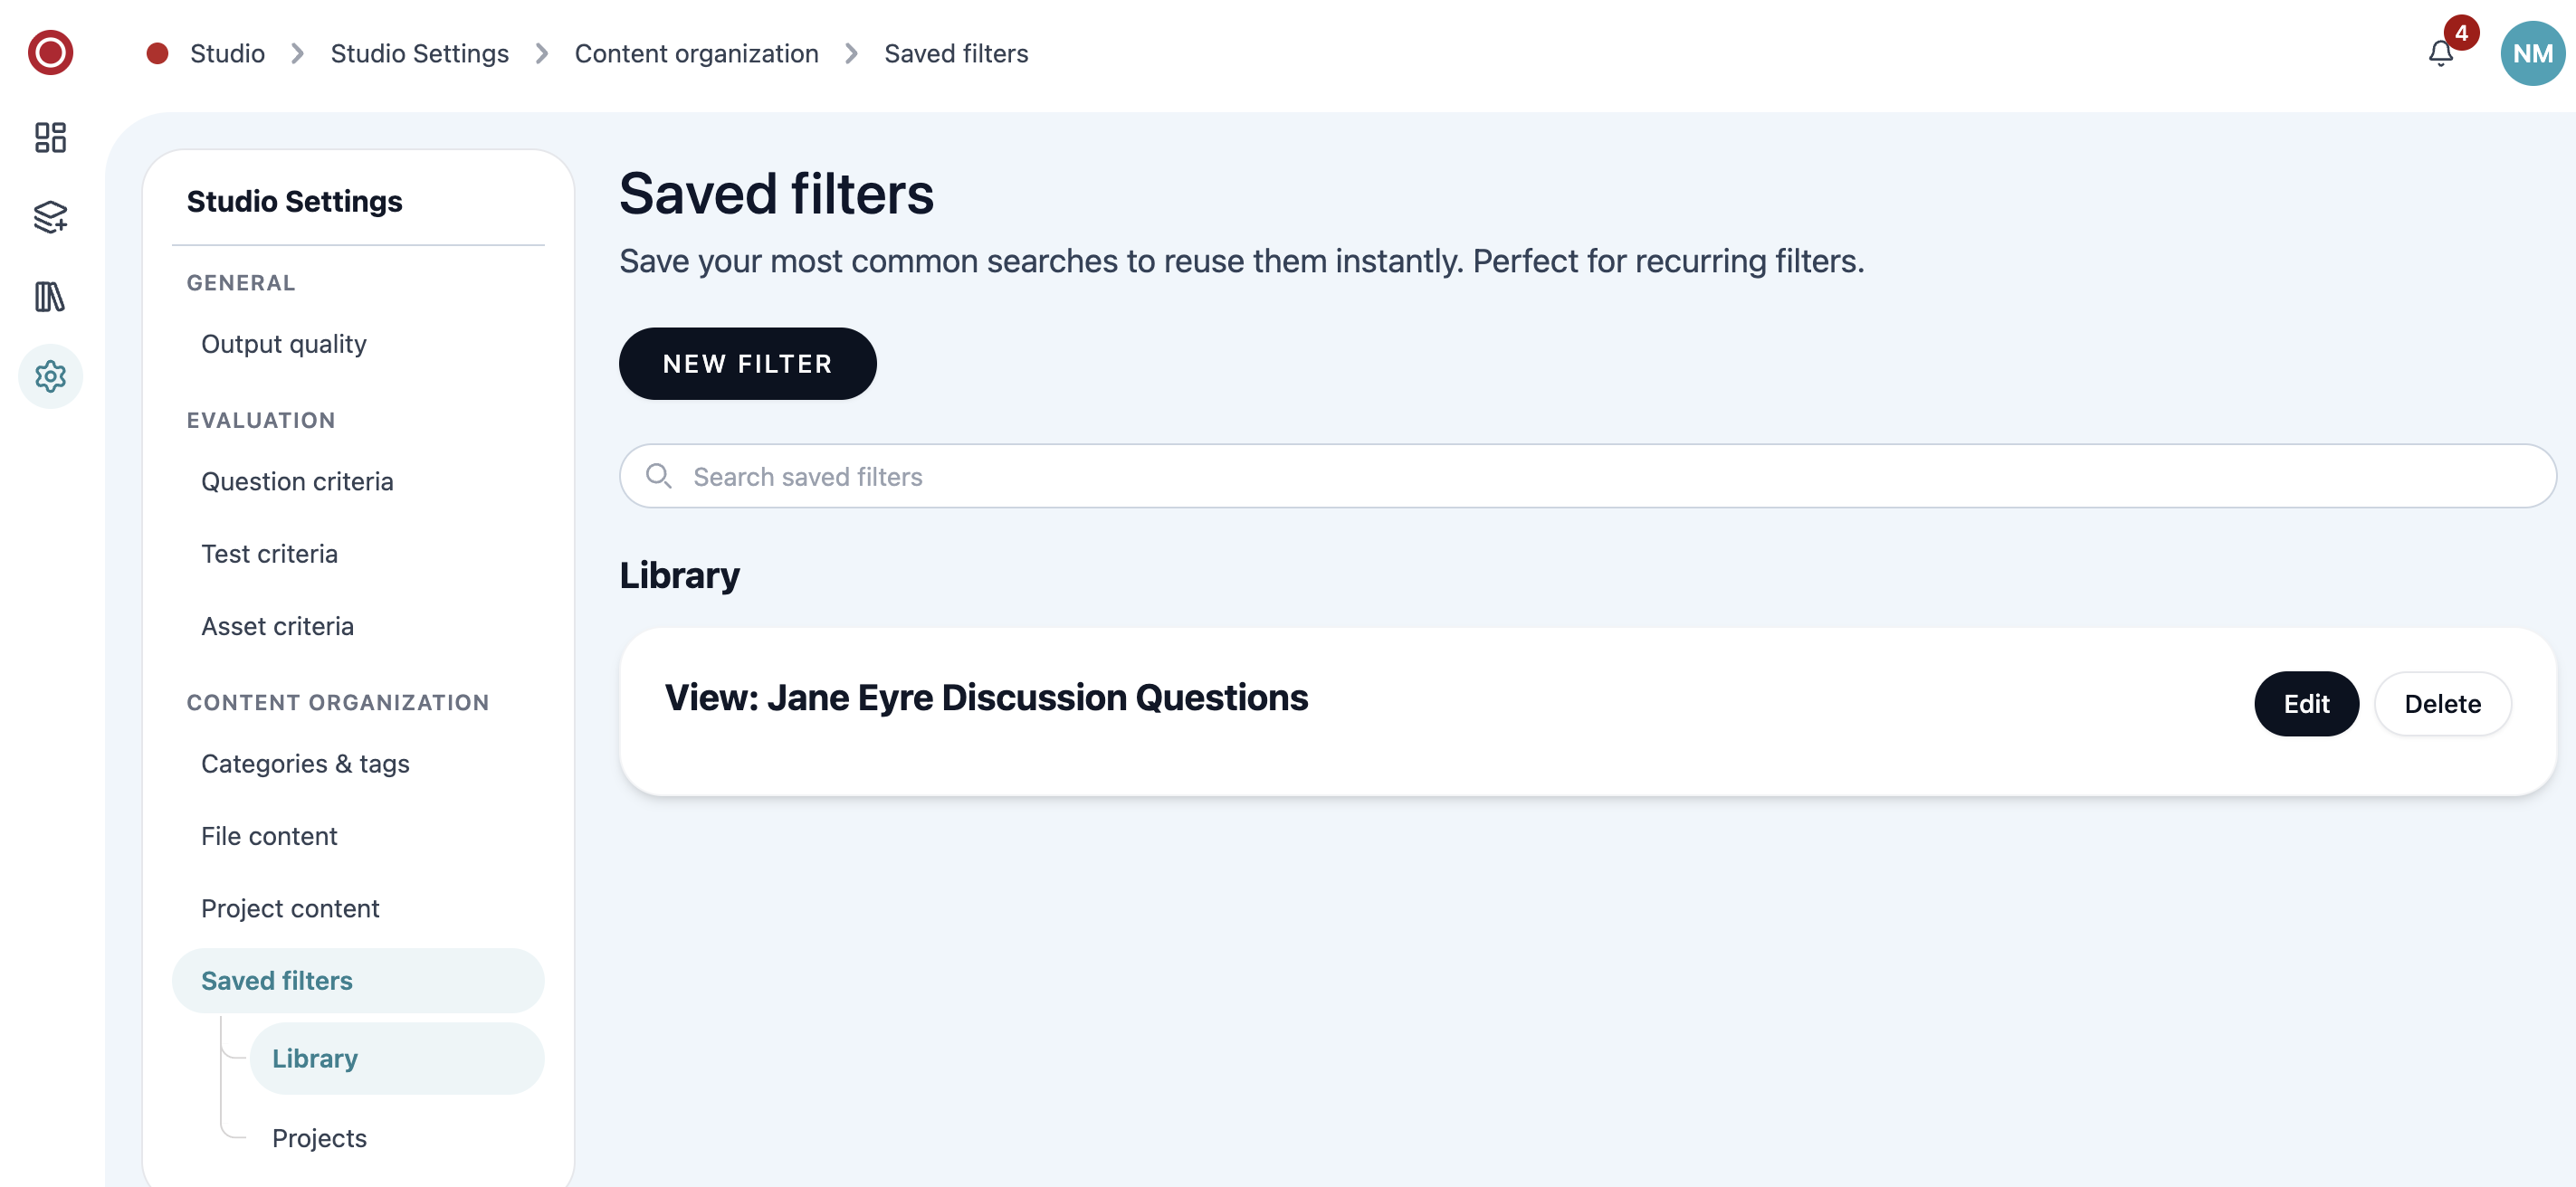Image resolution: width=2576 pixels, height=1187 pixels.
Task: Click the red circle app logo
Action: coord(50,53)
